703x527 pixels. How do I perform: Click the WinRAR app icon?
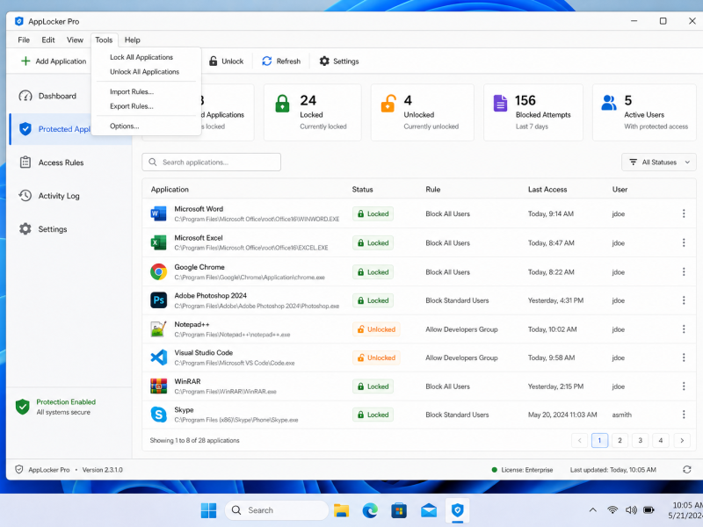point(159,386)
